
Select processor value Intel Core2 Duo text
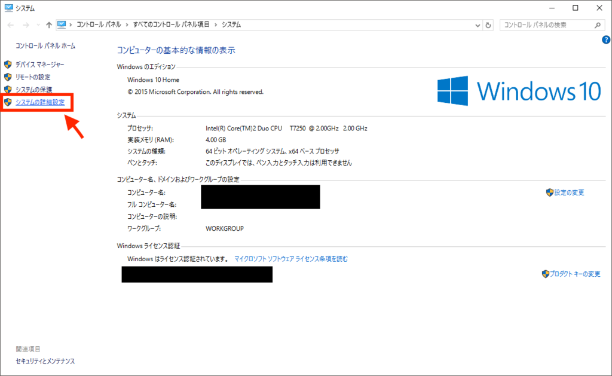(286, 128)
